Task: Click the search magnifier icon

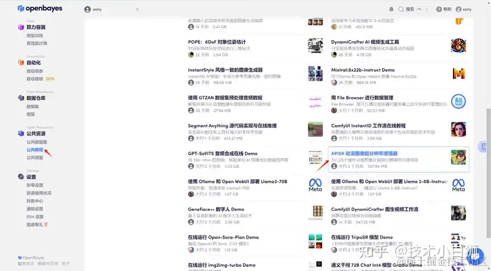Action: click(401, 10)
